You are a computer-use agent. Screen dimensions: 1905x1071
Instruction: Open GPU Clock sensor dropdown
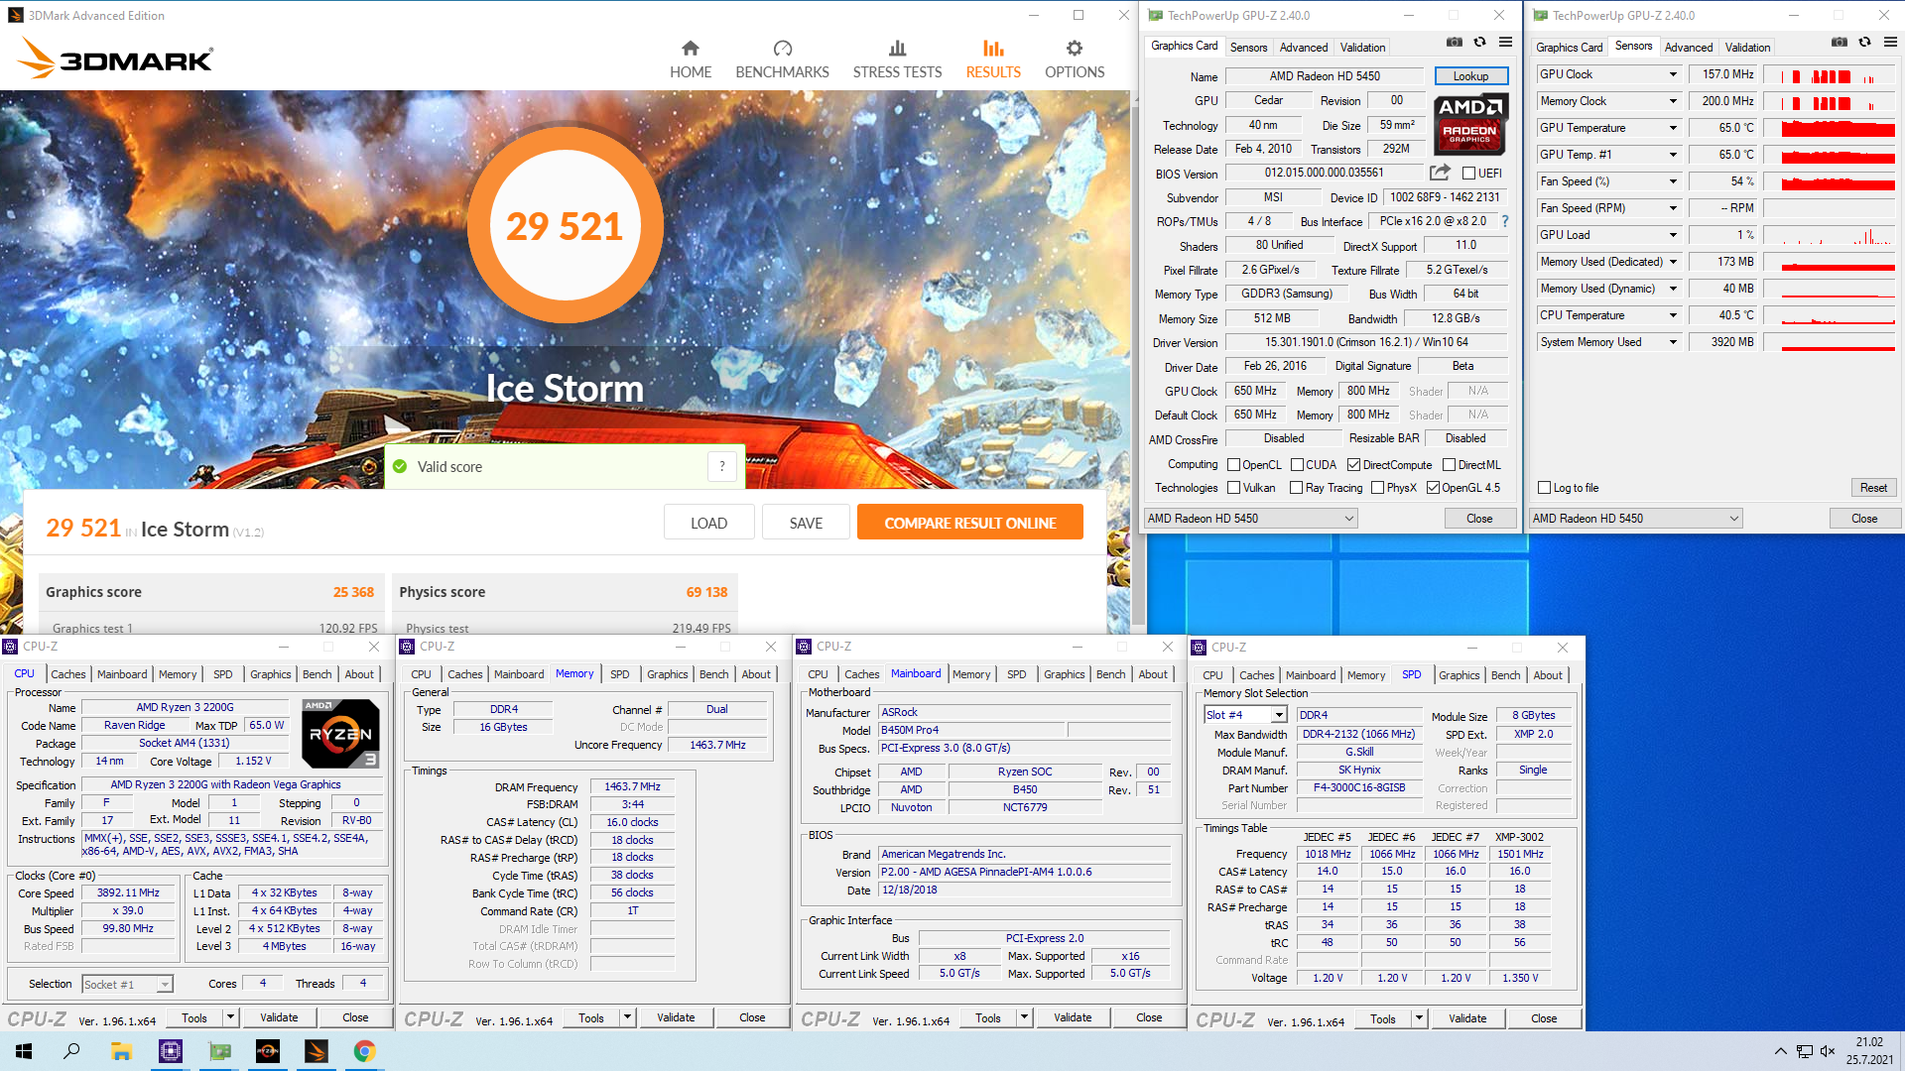(1673, 74)
